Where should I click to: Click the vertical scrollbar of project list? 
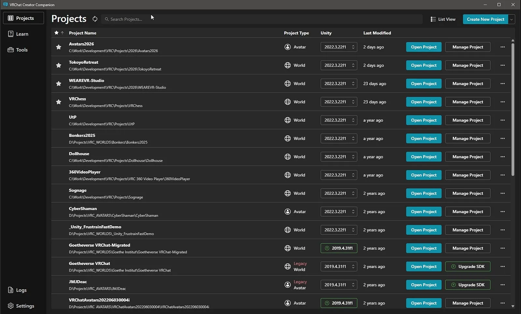click(x=513, y=109)
